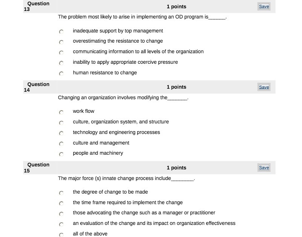Choose "culture, organization system, and structure"

click(x=61, y=123)
